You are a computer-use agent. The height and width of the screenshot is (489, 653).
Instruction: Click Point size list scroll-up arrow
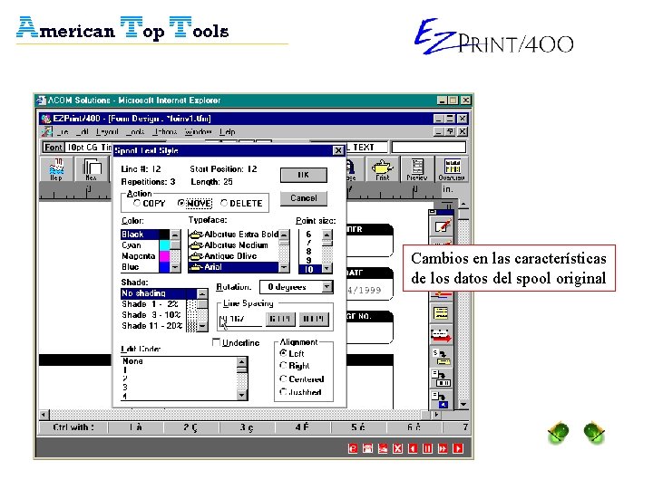[x=326, y=235]
